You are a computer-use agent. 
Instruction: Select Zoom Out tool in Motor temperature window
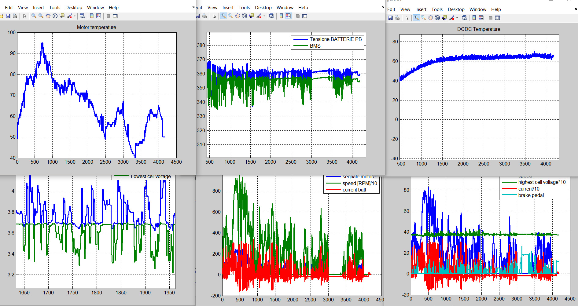pyautogui.click(x=41, y=16)
